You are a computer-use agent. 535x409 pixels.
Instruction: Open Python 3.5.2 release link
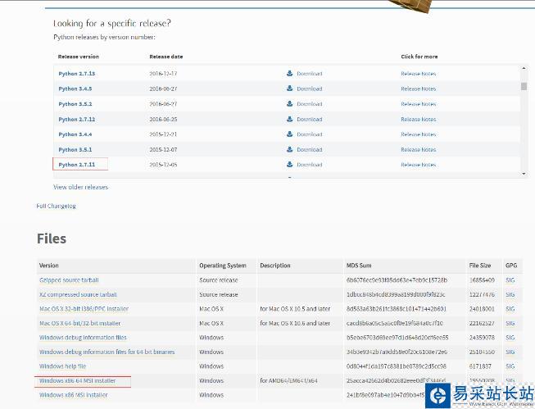pos(75,104)
